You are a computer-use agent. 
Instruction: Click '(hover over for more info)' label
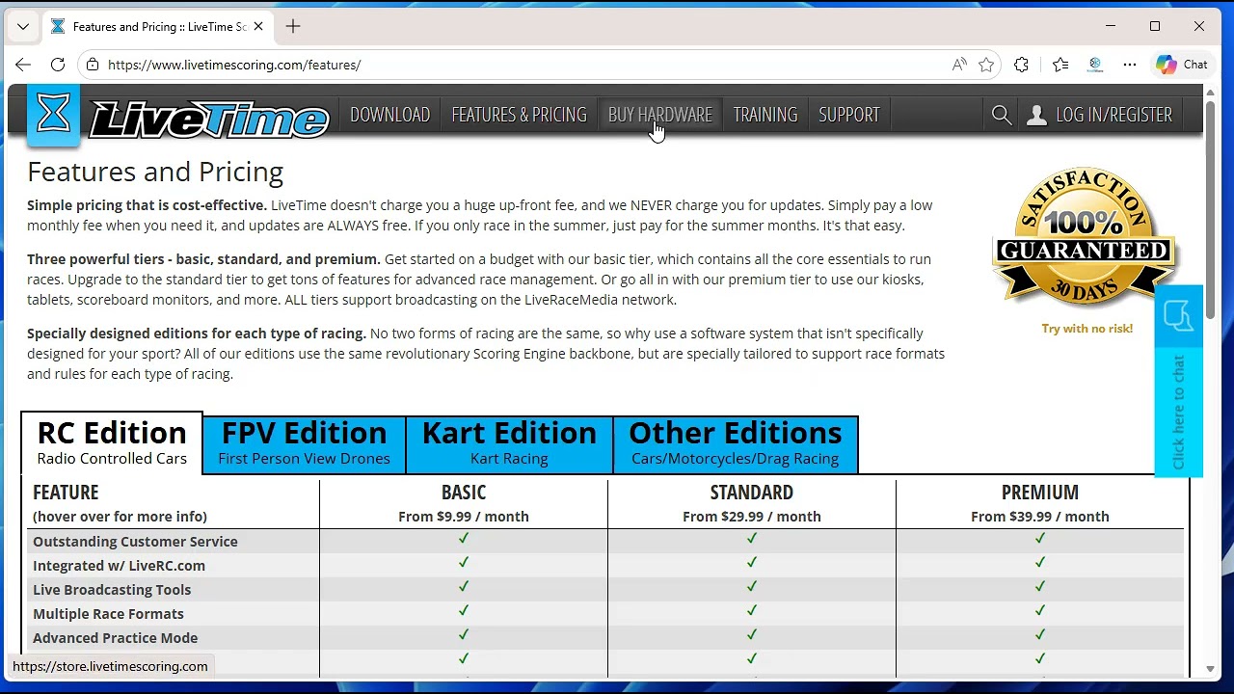tap(120, 517)
